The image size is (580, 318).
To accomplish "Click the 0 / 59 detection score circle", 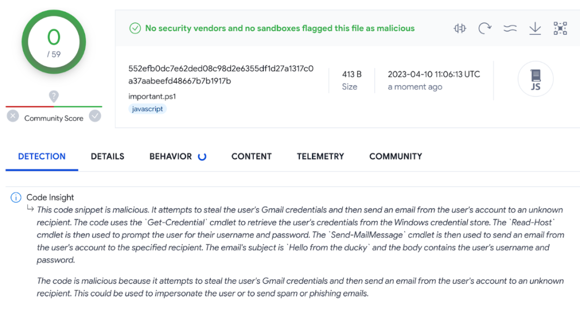I will pos(54,42).
